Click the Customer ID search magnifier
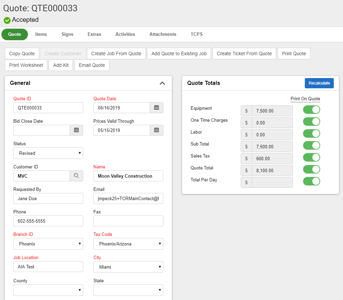Viewport: 343px width, 300px height. pos(76,176)
